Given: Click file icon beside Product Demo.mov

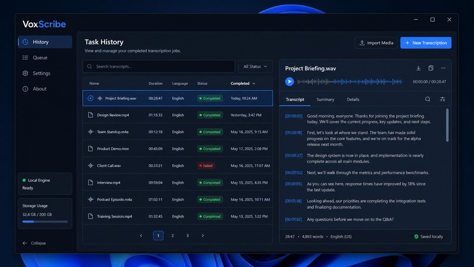Looking at the screenshot, I should click(91, 148).
